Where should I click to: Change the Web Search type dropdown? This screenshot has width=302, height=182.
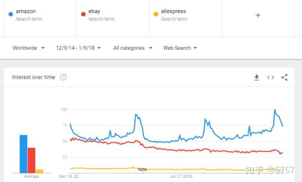[180, 48]
